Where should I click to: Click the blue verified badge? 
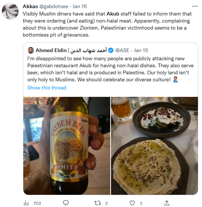[x=111, y=50]
